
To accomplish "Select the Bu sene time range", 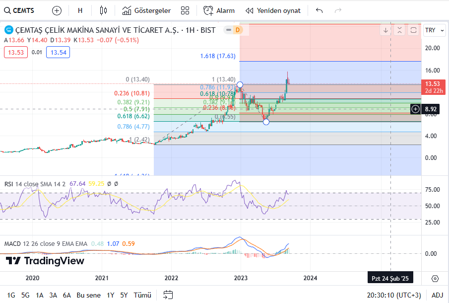I will coord(88,295).
